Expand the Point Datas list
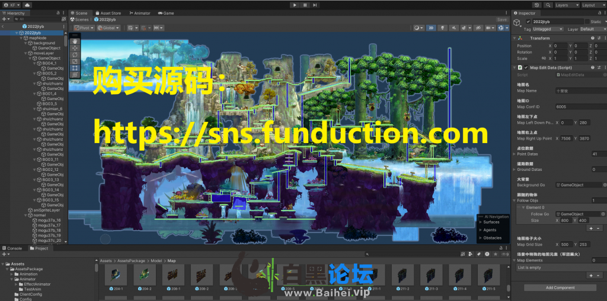 (x=514, y=154)
